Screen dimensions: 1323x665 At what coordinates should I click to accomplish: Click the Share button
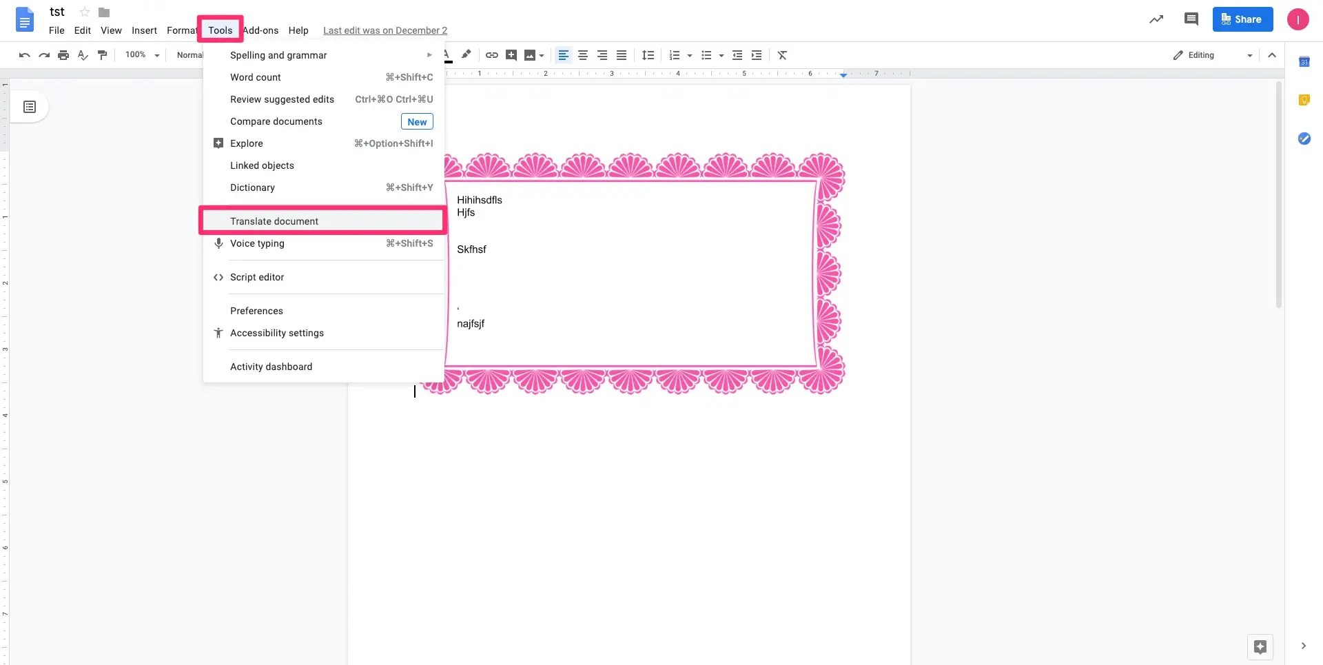point(1242,19)
